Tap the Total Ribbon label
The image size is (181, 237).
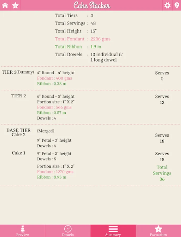[68, 47]
